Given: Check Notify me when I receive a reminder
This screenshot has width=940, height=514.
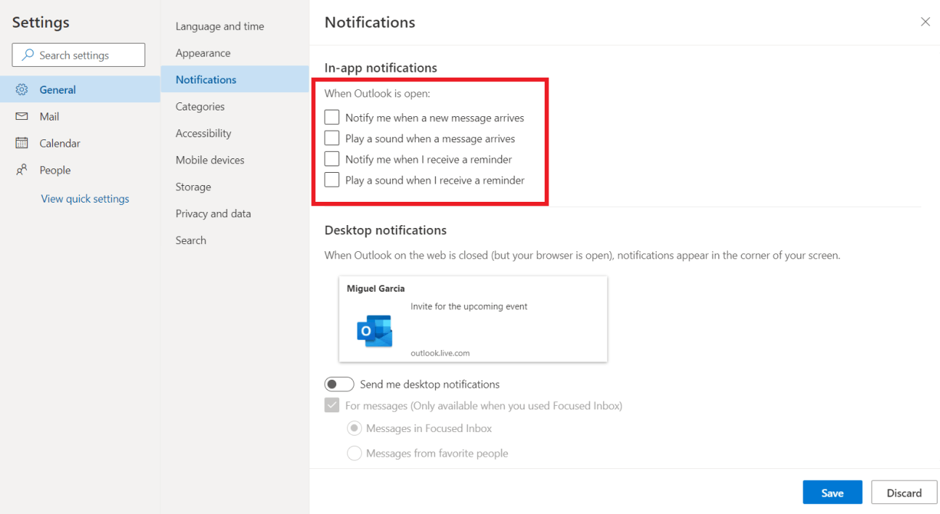Looking at the screenshot, I should pos(332,158).
